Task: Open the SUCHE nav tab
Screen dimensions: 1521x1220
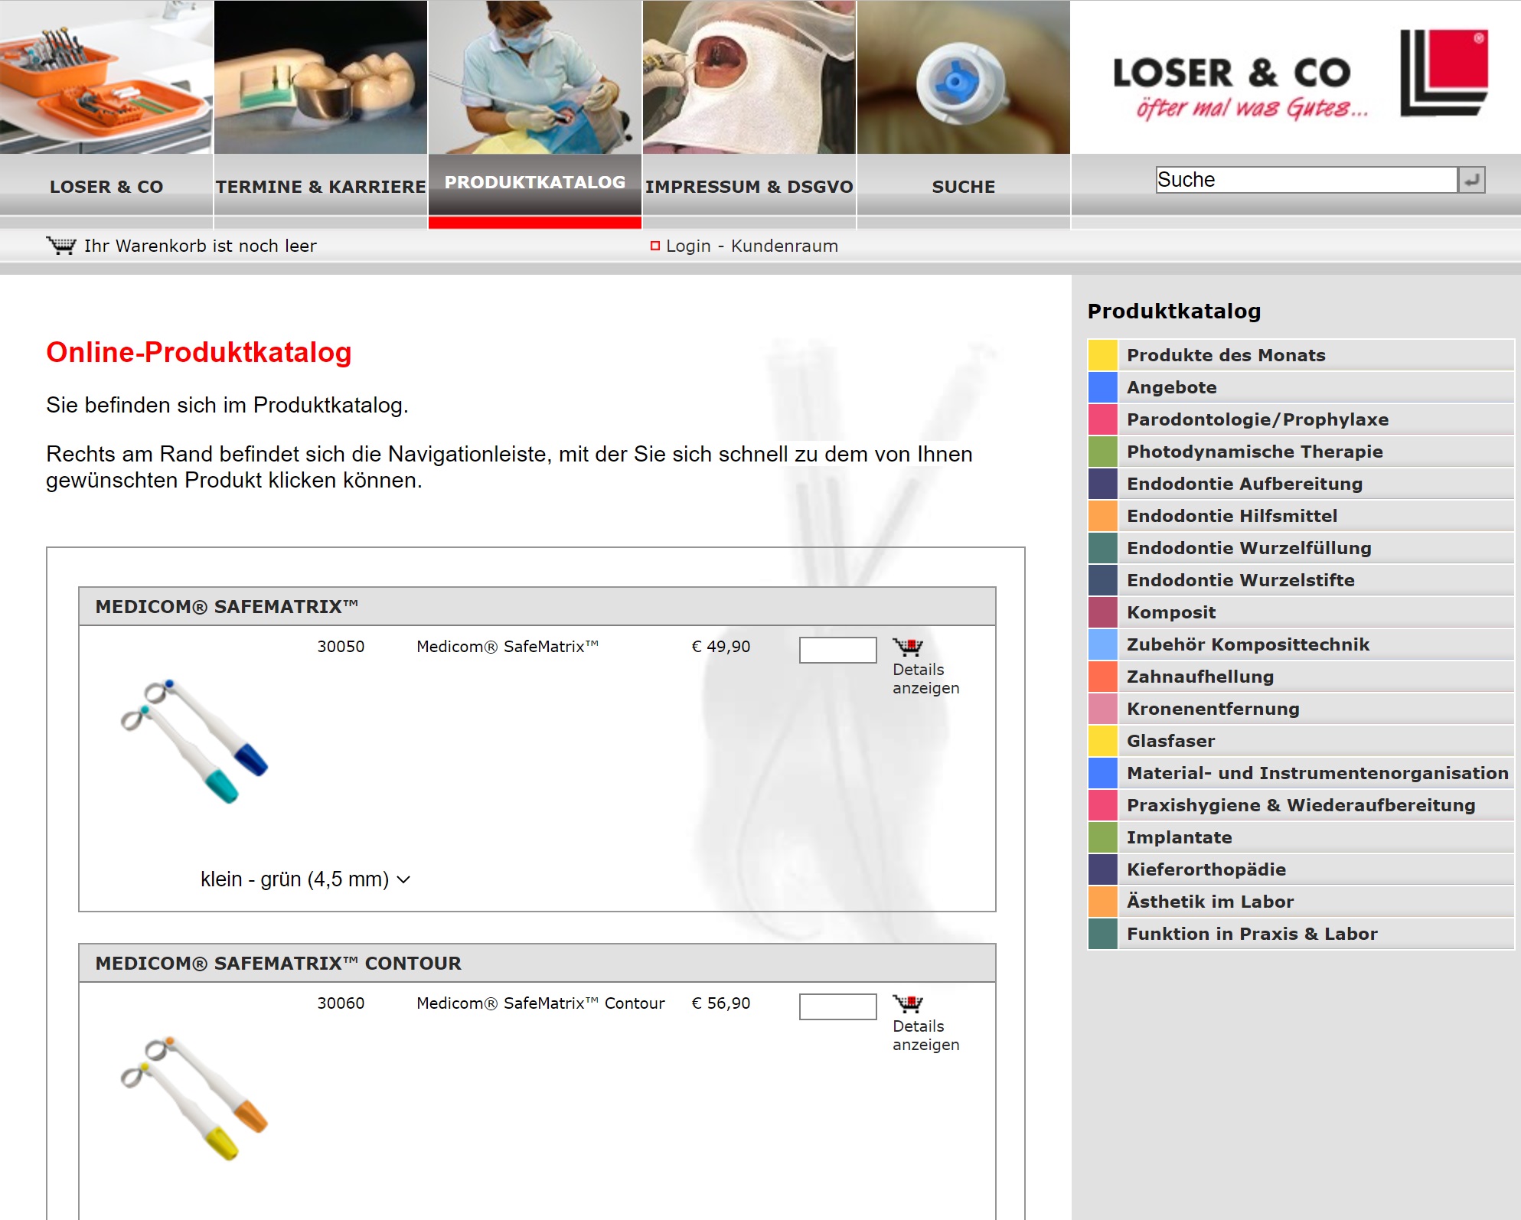Action: tap(964, 187)
